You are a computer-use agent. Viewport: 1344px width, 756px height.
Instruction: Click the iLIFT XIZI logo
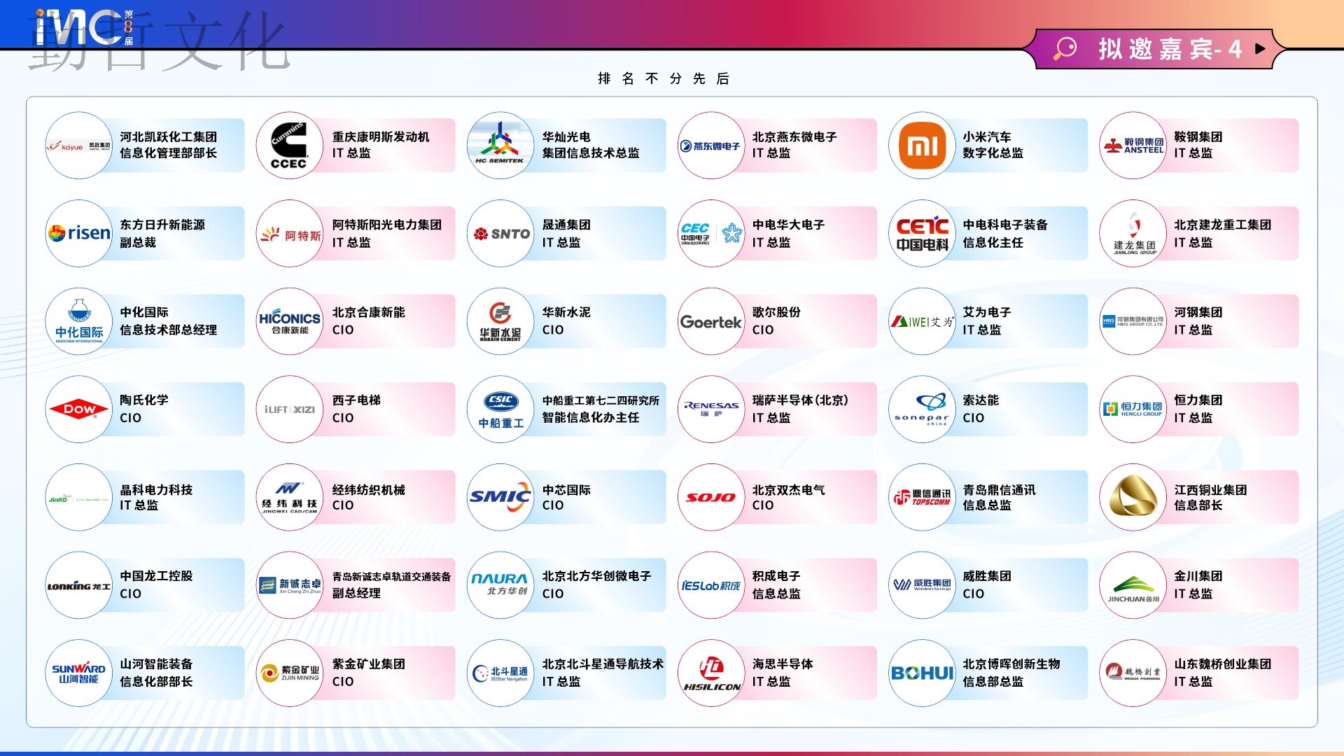(289, 409)
